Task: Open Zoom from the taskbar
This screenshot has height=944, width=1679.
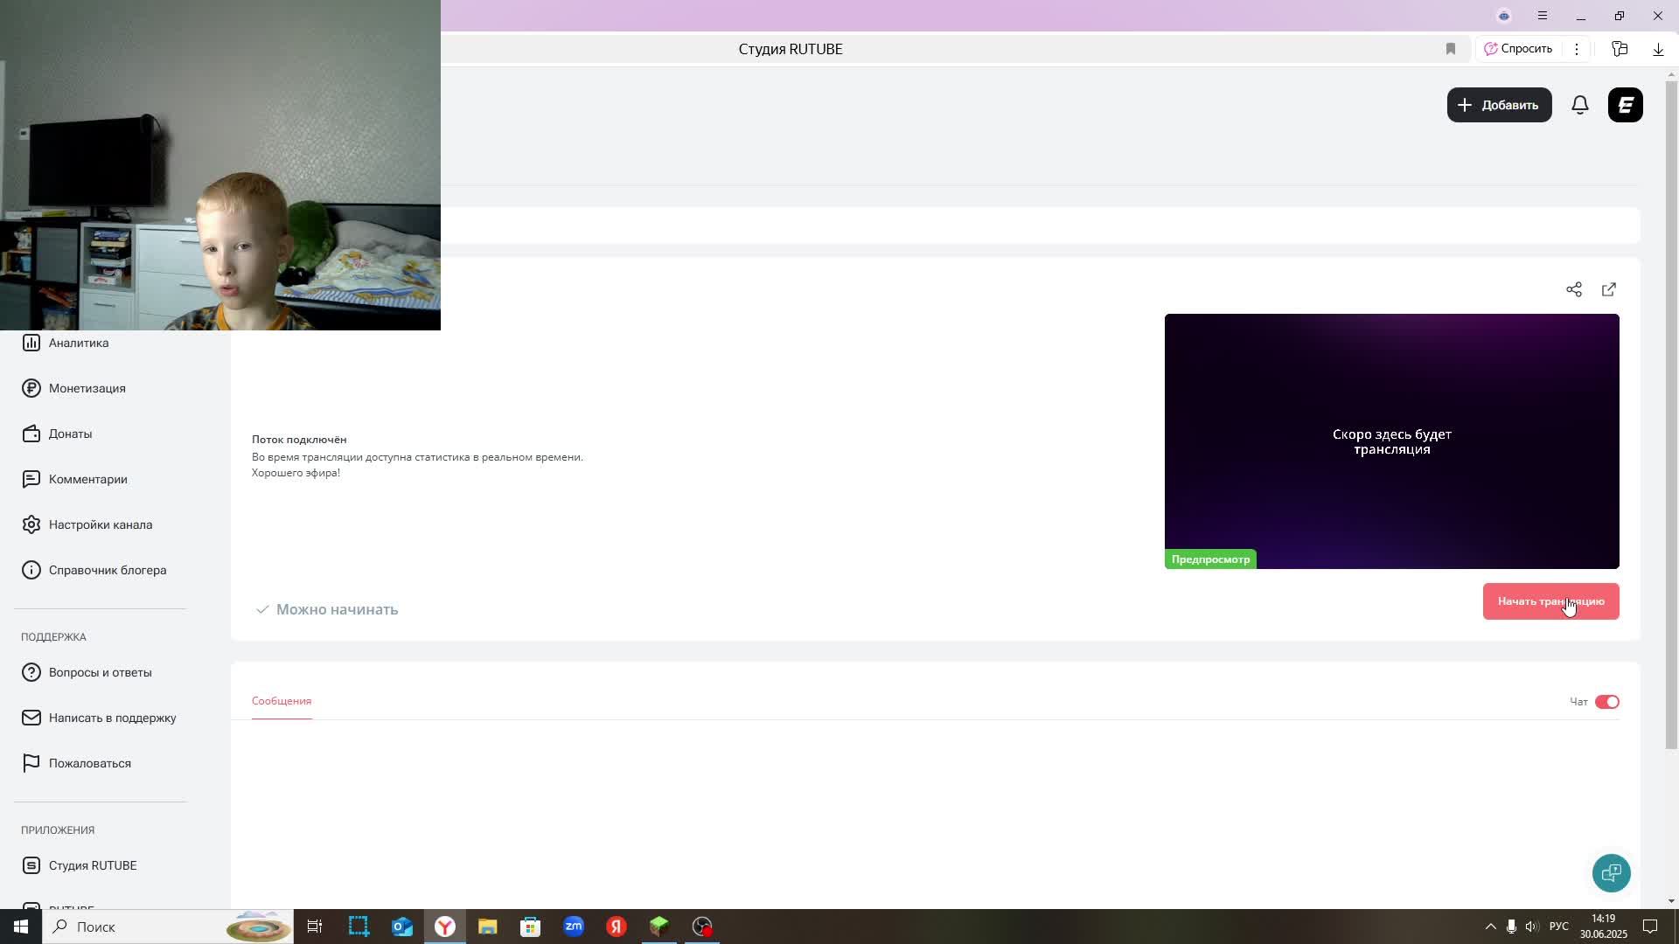Action: coord(574,927)
